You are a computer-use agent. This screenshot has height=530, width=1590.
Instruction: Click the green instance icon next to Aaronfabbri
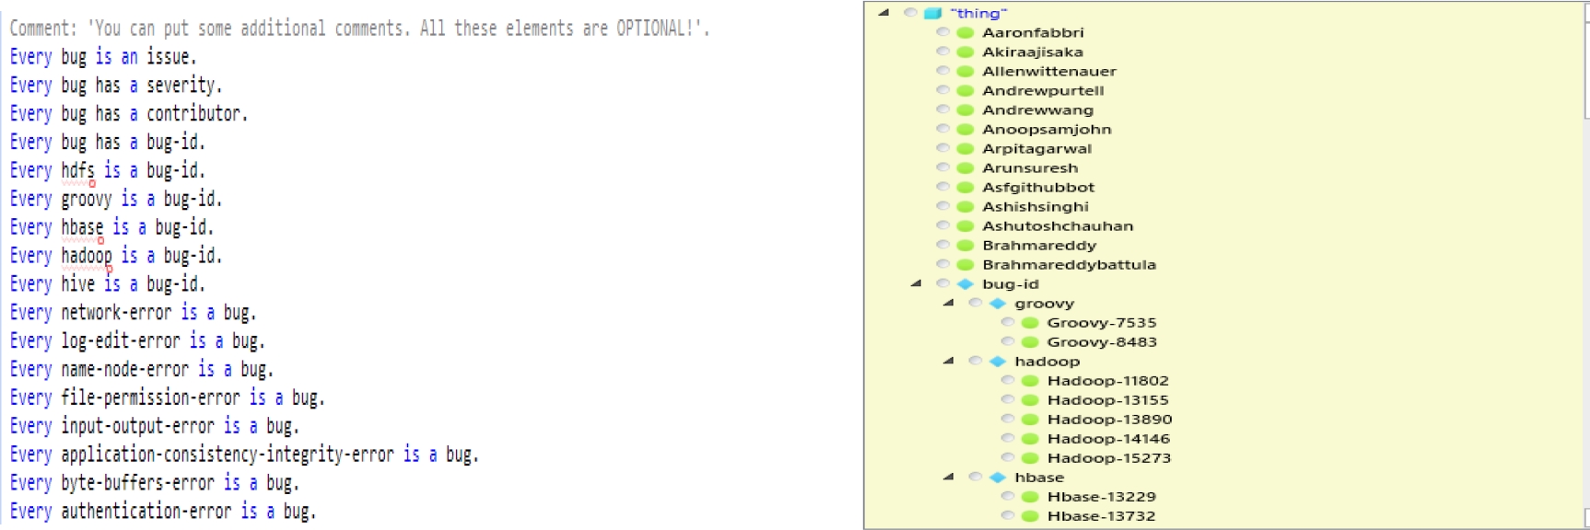pos(965,32)
